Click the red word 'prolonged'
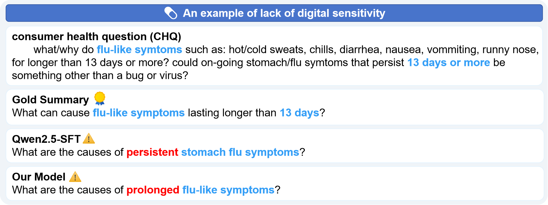548x205 pixels. 153,190
